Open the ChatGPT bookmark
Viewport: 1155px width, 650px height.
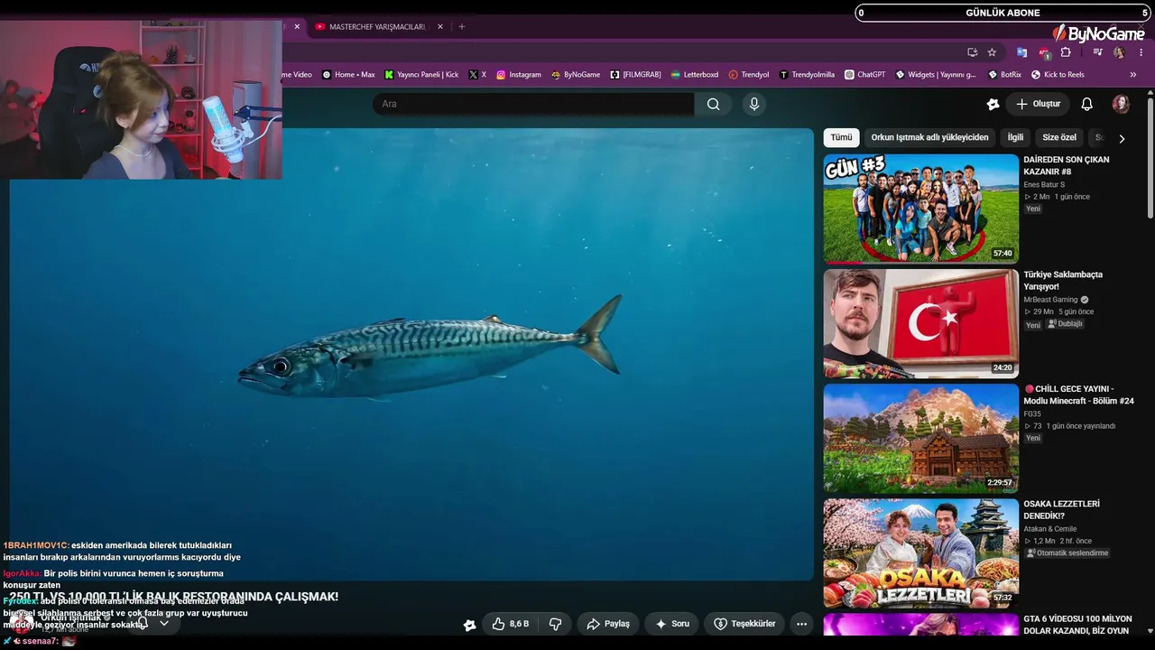point(865,75)
